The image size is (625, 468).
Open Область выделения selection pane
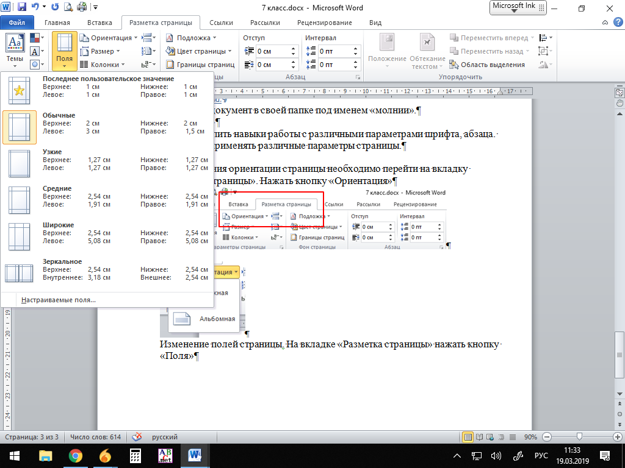tap(487, 65)
